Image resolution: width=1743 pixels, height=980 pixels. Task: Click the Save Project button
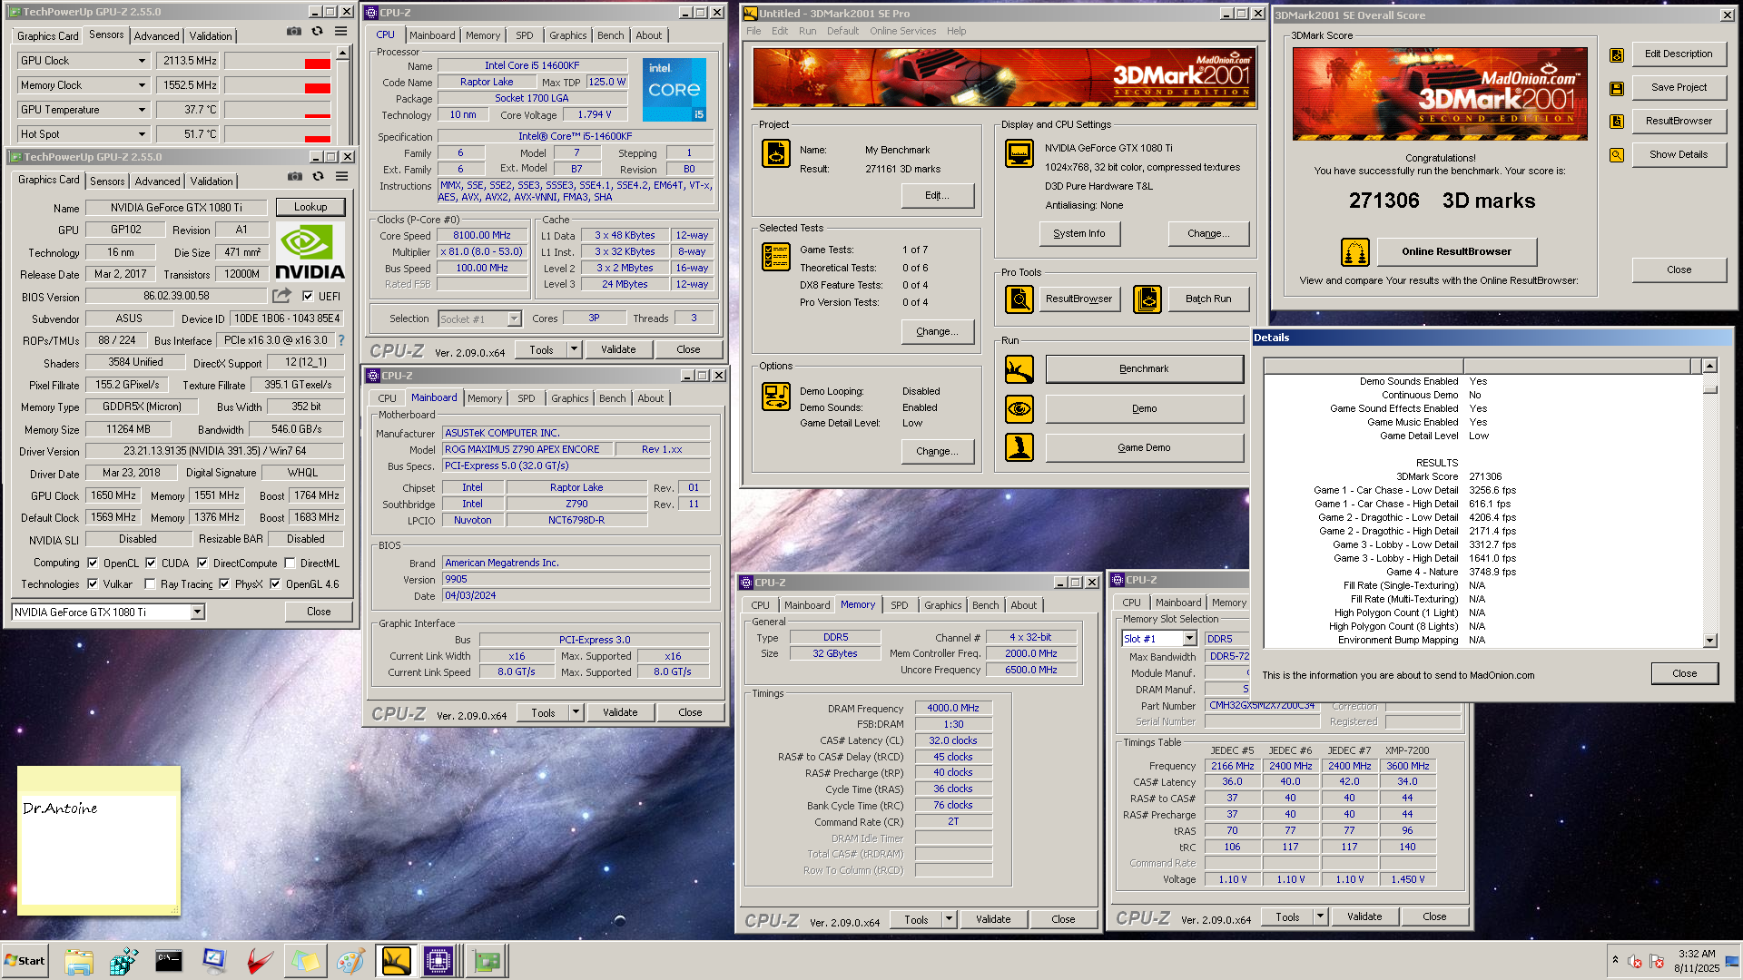point(1679,87)
